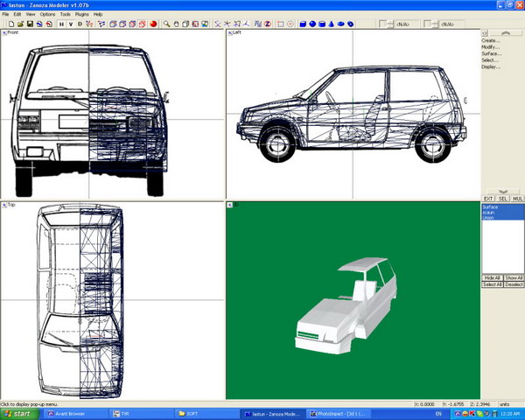Open the Top viewport menu icon
The height and width of the screenshot is (420, 525).
point(4,205)
